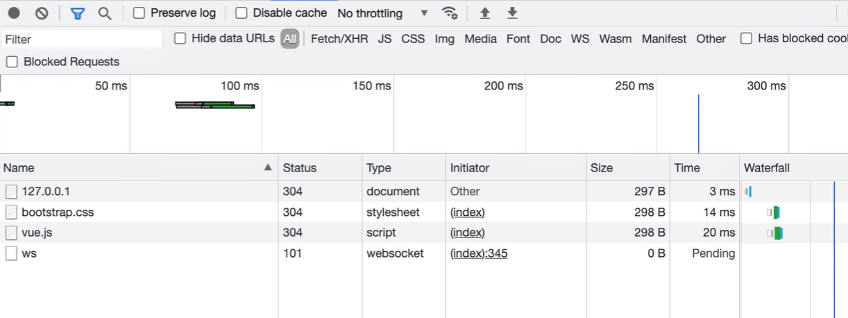
Task: Open (index):345 initiator link for ws
Action: (x=479, y=253)
